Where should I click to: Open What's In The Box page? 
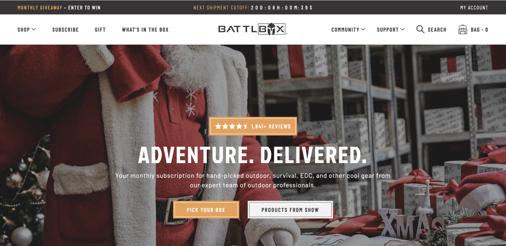(x=145, y=30)
